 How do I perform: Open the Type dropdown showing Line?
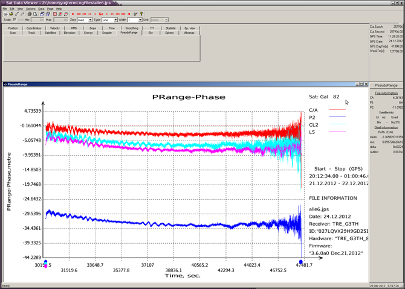109,20
